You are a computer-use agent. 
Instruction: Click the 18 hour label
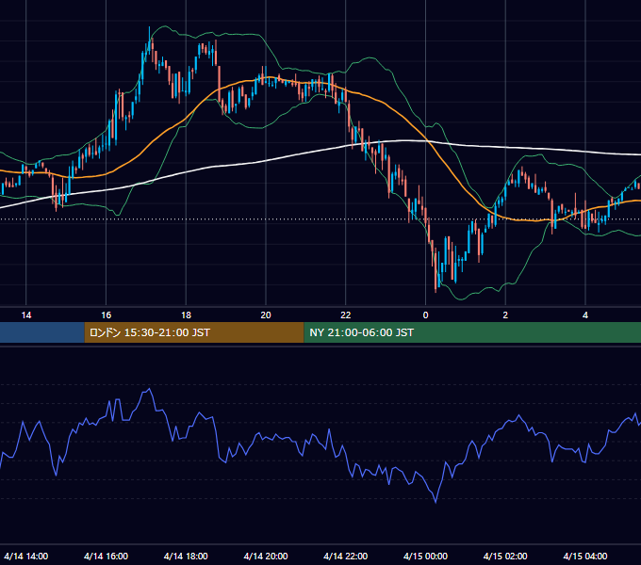(x=186, y=315)
